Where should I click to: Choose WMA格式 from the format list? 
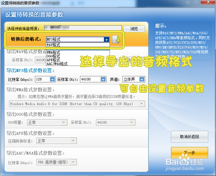click(x=78, y=52)
